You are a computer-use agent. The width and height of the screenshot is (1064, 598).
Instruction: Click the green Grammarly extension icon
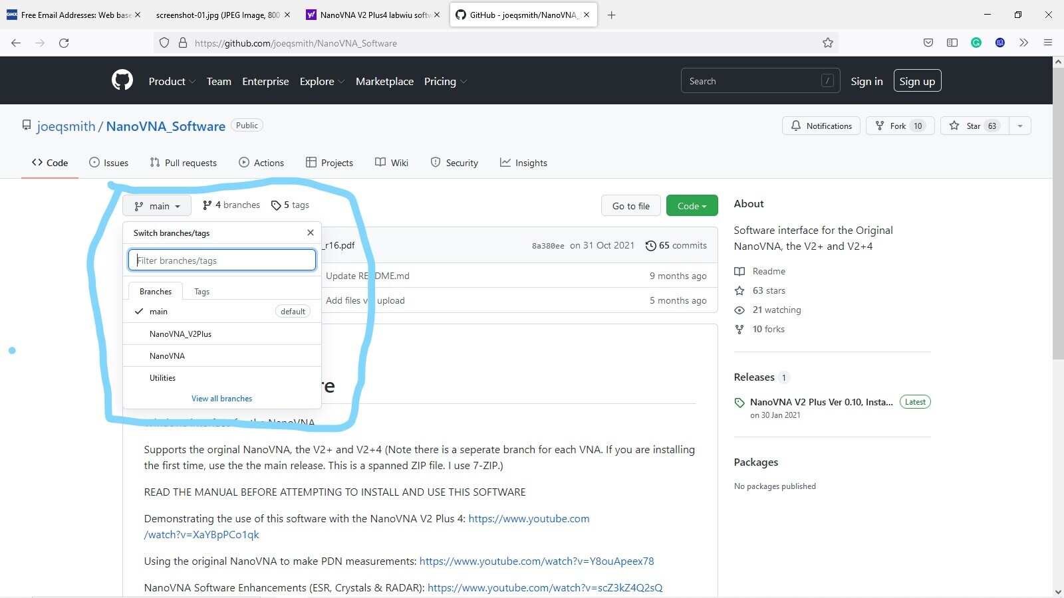[x=976, y=43]
